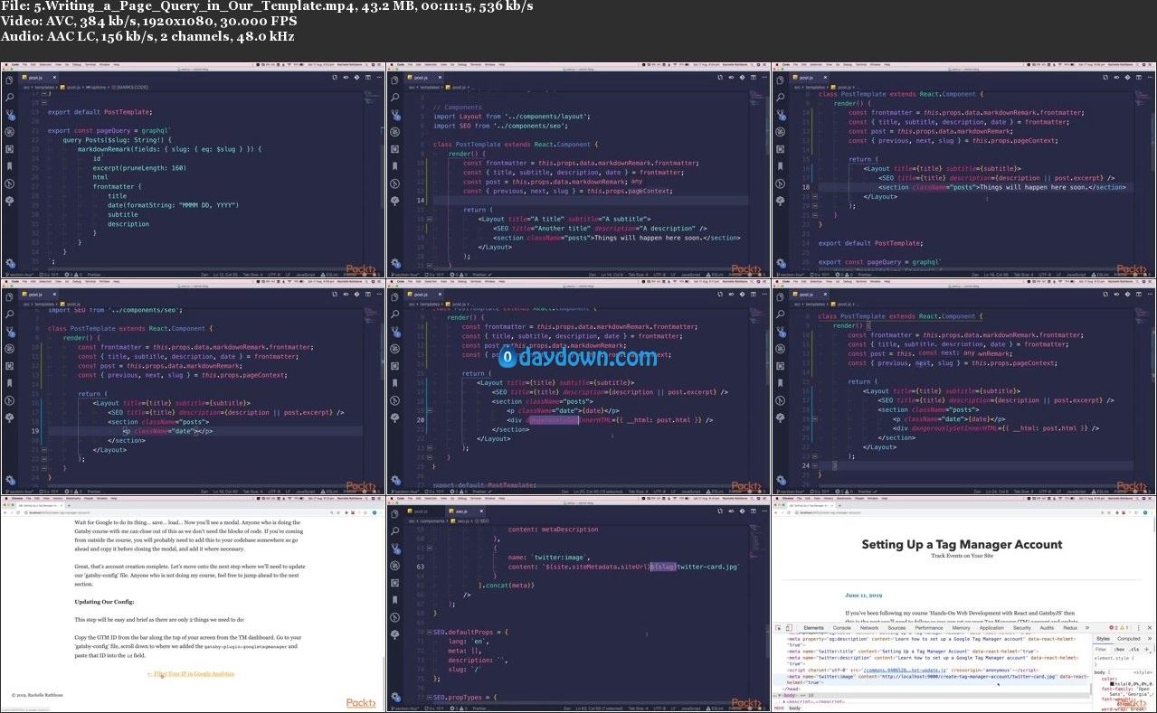
Task: Open the Explorer icon in the highlighted line 14 frame
Action: tap(394, 80)
